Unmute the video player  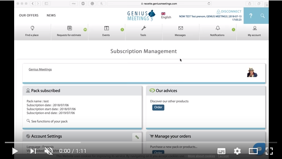pyautogui.click(x=49, y=151)
